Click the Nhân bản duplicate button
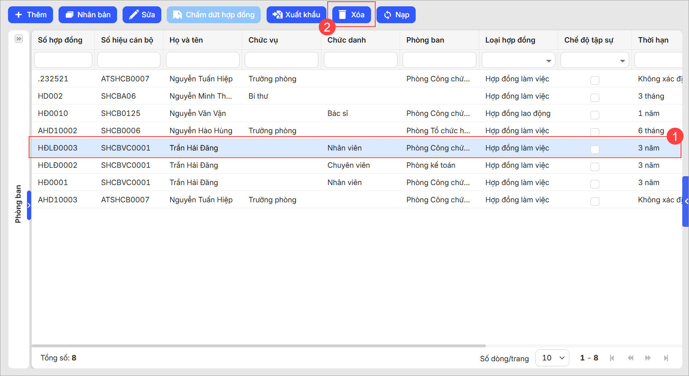Viewport: 689px width, 376px height. point(88,15)
